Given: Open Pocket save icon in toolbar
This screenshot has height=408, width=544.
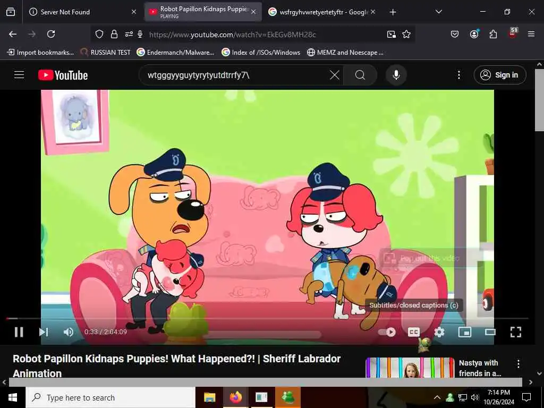Looking at the screenshot, I should pos(455,34).
